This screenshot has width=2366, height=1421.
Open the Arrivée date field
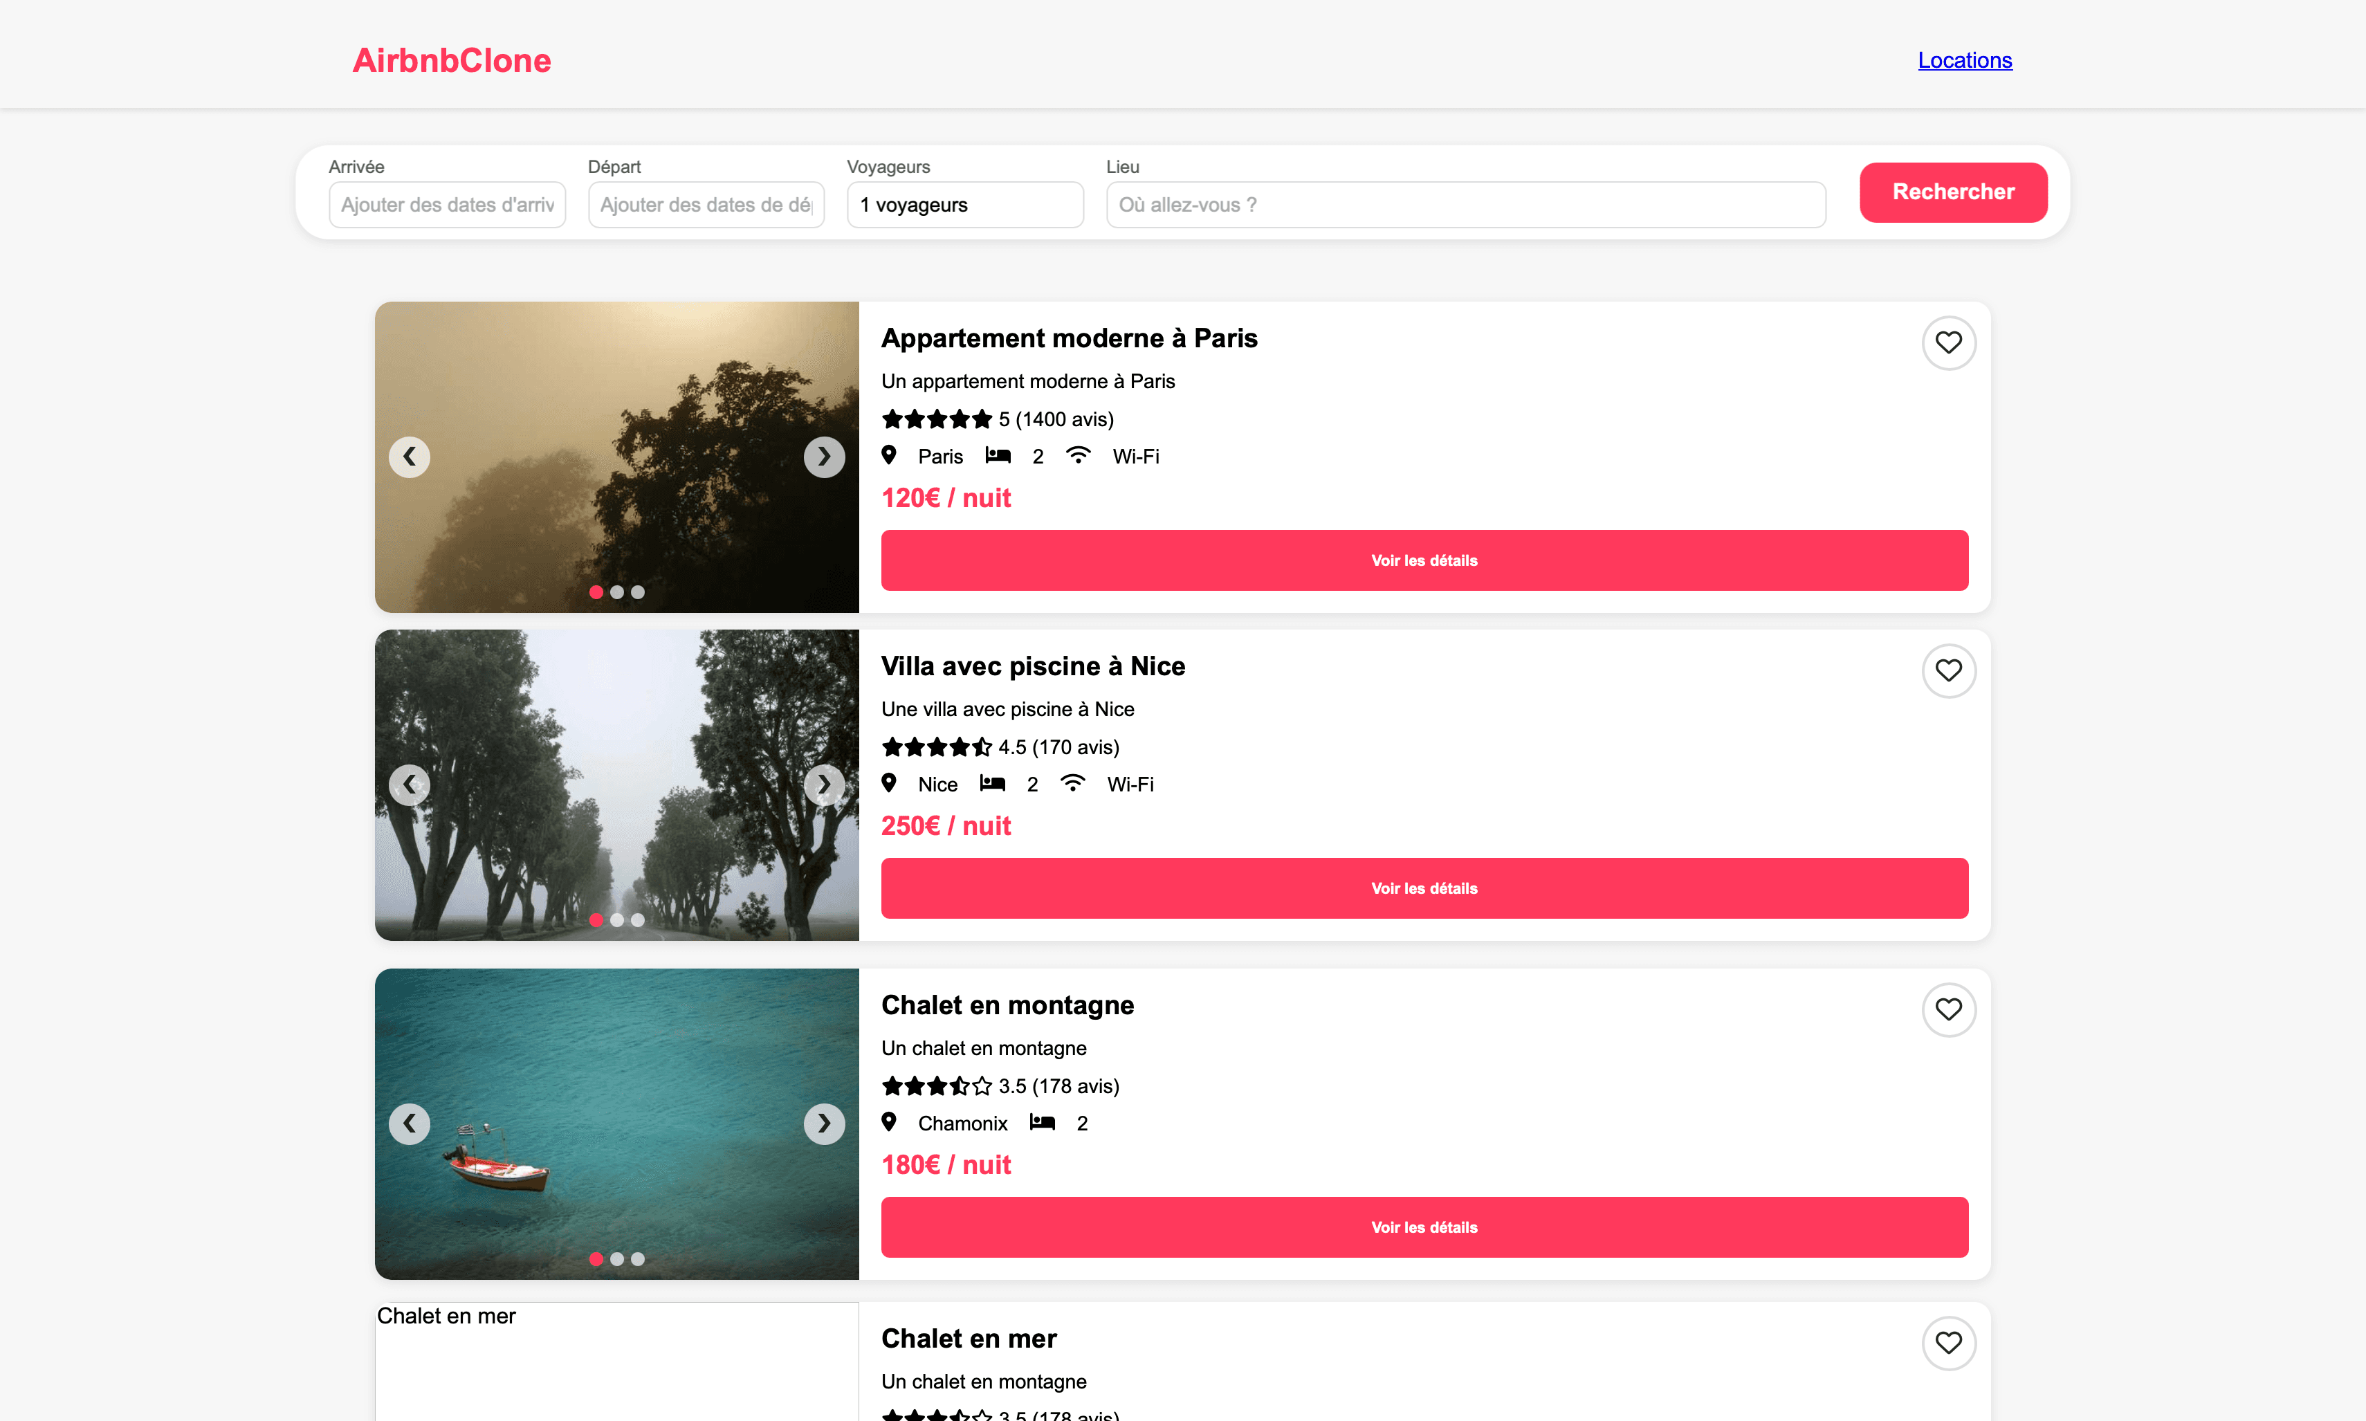(x=447, y=205)
